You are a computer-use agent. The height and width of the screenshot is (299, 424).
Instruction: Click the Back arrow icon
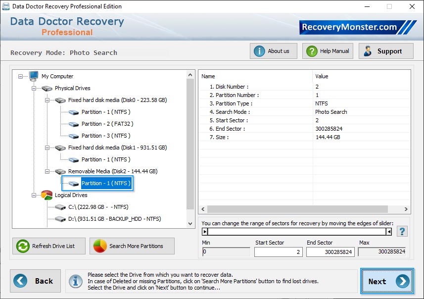(20, 281)
